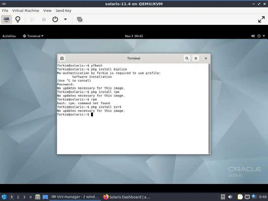Click the removable media tray icon
268x201 pixels.
point(223,197)
